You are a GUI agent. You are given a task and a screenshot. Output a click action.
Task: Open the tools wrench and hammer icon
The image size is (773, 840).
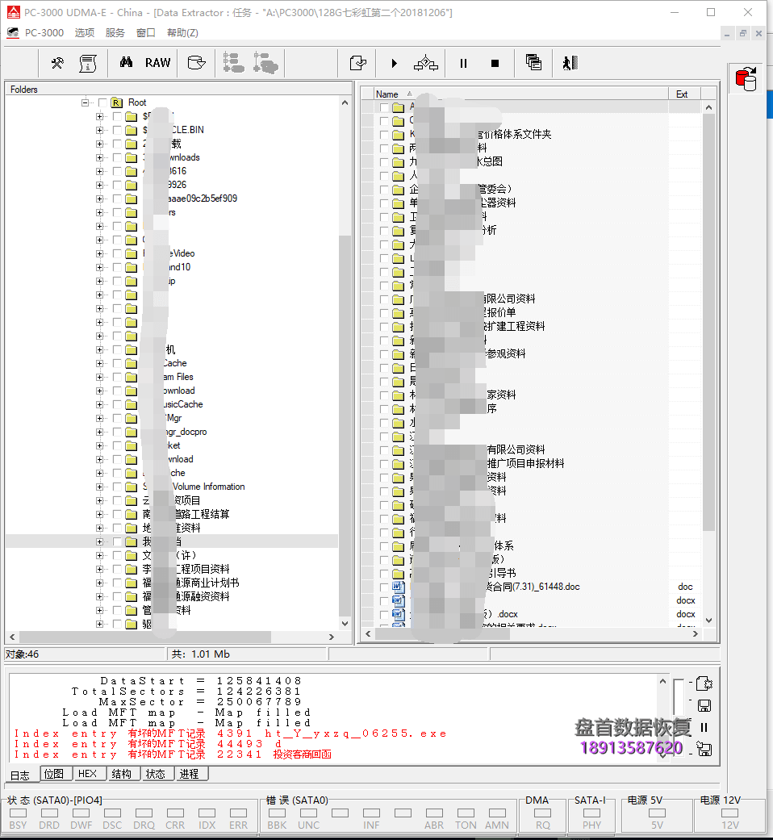56,63
